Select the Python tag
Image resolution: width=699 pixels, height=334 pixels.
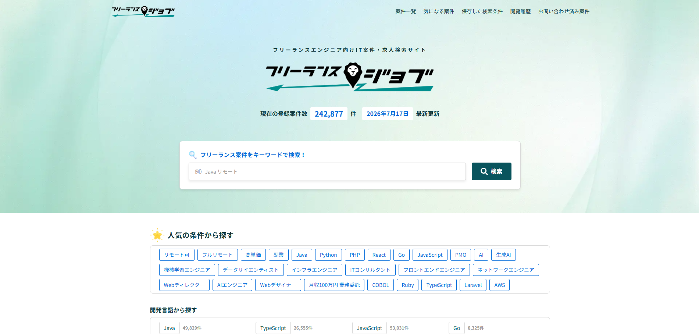click(x=328, y=255)
